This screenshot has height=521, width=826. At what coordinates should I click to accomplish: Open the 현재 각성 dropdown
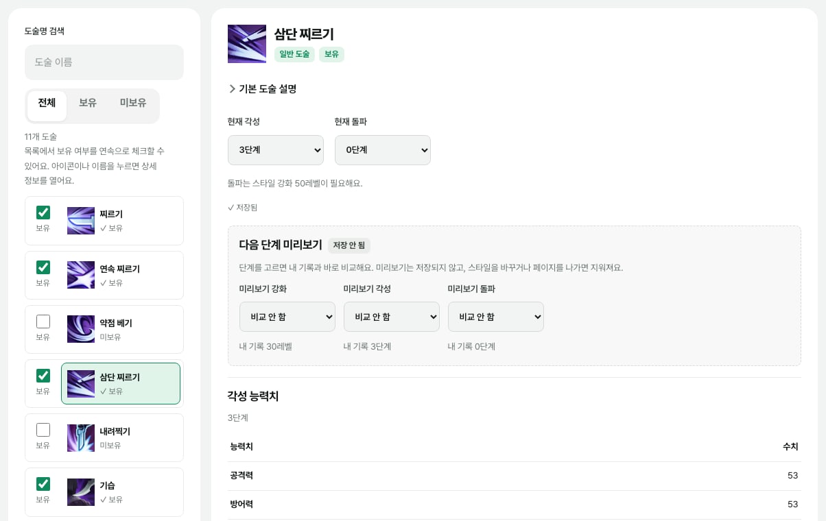coord(276,150)
